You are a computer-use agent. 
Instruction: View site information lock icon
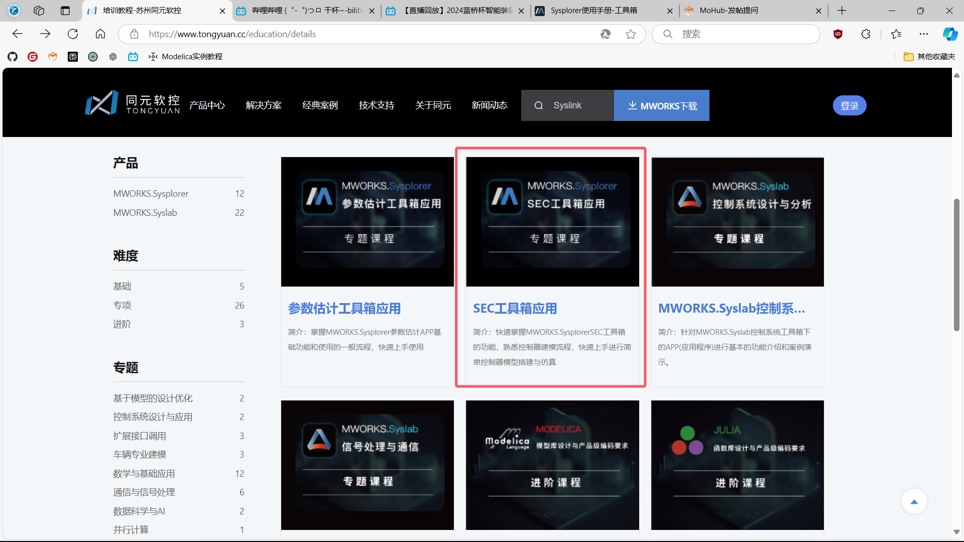coord(134,34)
